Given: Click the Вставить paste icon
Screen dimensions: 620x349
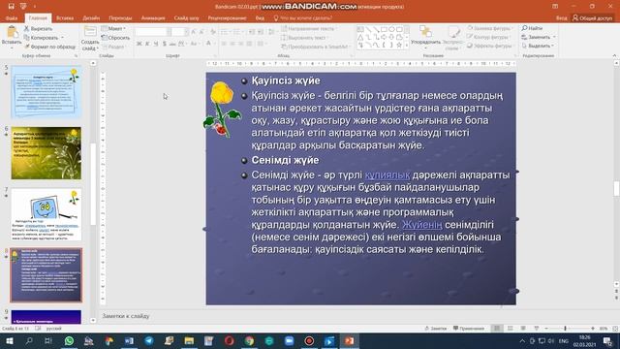Looking at the screenshot, I should pos(12,32).
